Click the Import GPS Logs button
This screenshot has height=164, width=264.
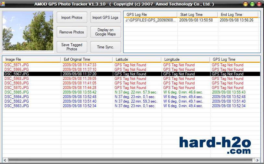pyautogui.click(x=105, y=17)
